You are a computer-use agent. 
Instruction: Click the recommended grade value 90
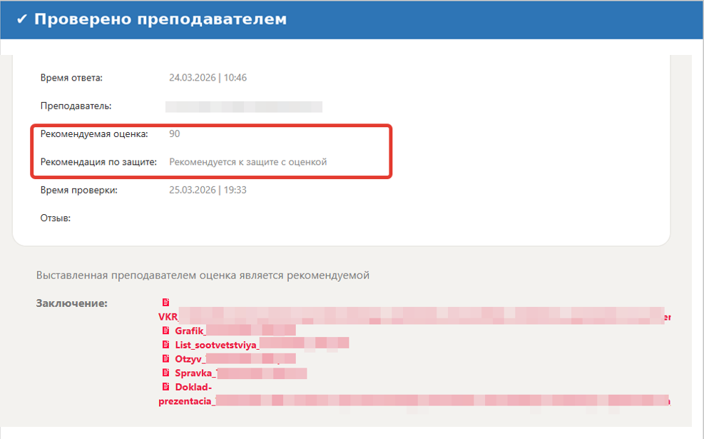point(175,133)
